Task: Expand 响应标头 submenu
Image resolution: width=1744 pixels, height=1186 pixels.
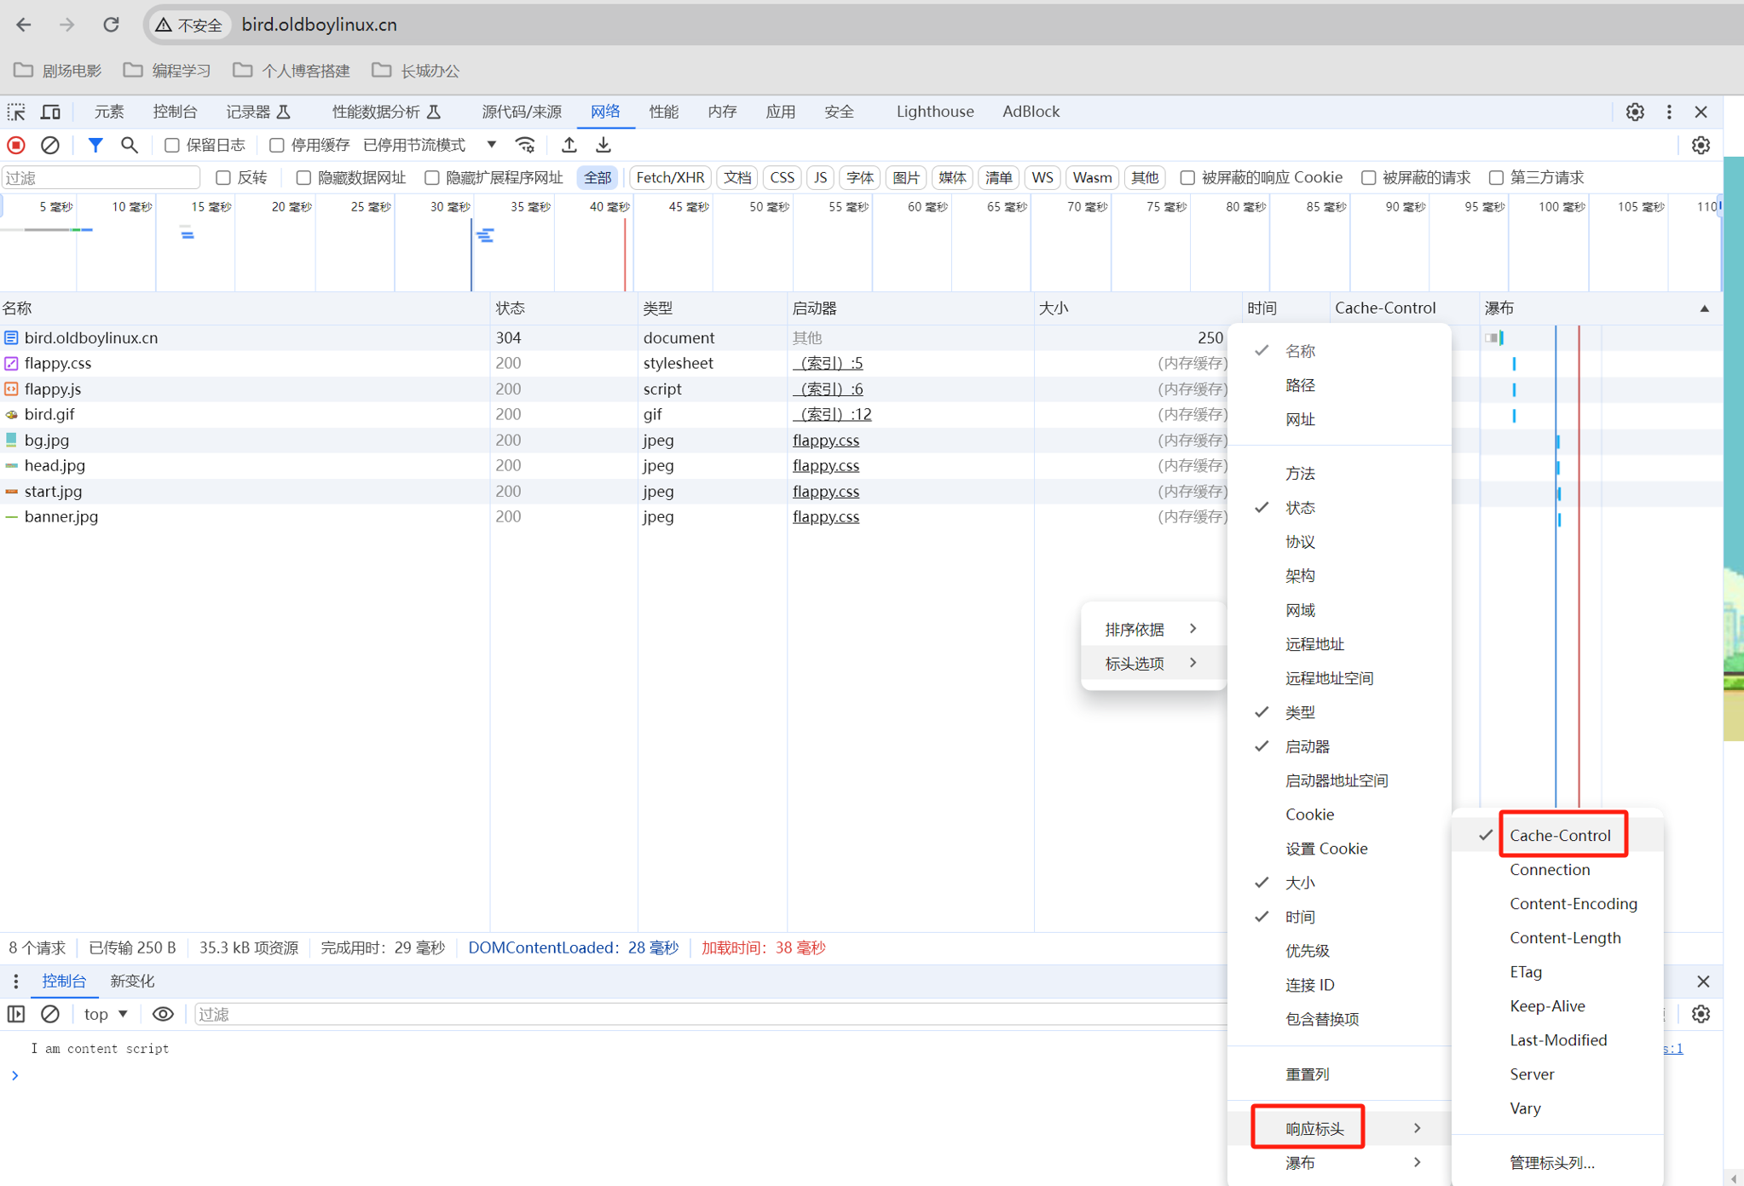Action: coord(1338,1128)
